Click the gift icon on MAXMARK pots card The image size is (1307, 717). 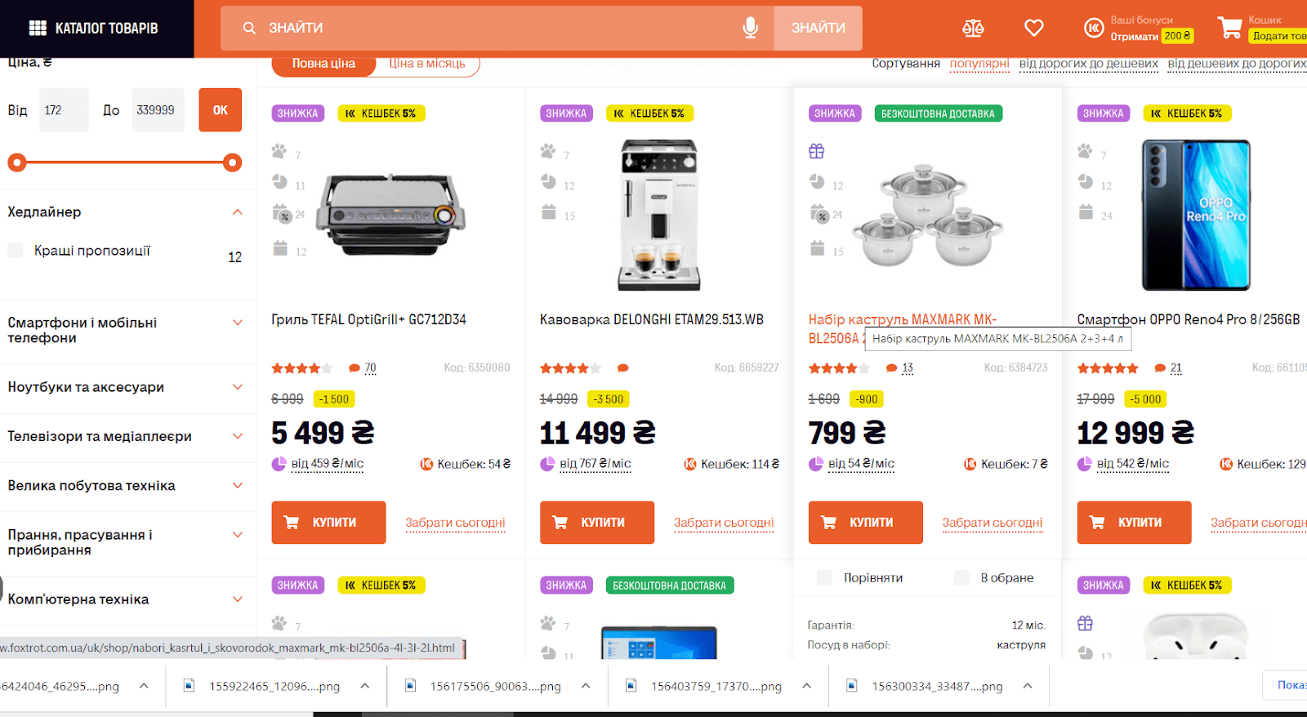tap(816, 151)
